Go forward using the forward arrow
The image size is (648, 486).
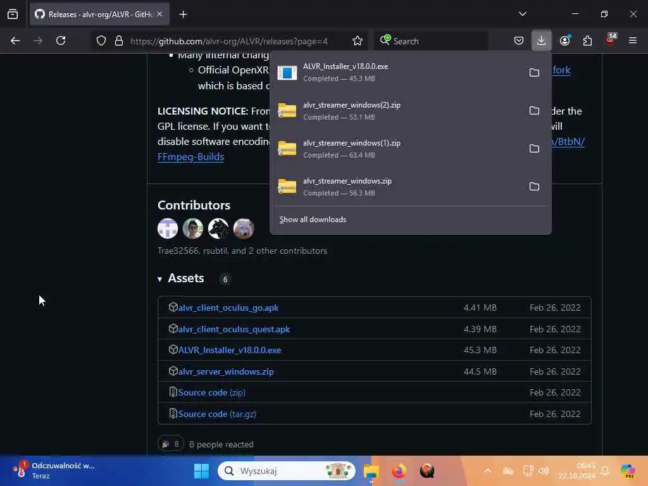(x=38, y=41)
